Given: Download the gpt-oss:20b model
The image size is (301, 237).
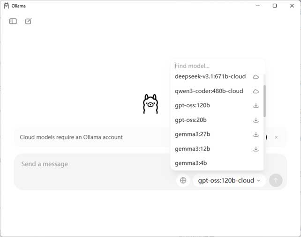Looking at the screenshot, I should coord(256,120).
